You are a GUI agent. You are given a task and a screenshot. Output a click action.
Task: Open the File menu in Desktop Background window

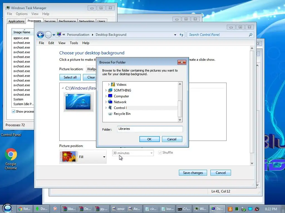41,43
